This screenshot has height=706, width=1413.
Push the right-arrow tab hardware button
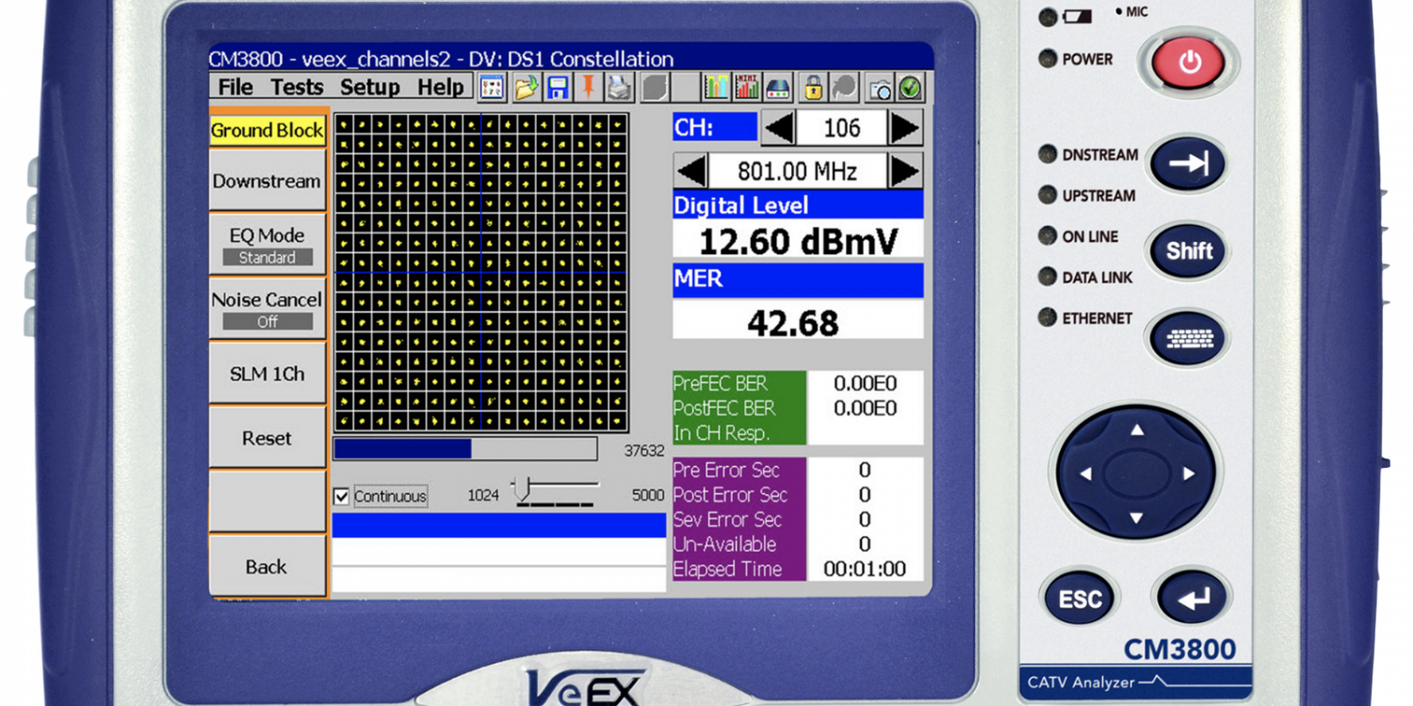(1188, 164)
